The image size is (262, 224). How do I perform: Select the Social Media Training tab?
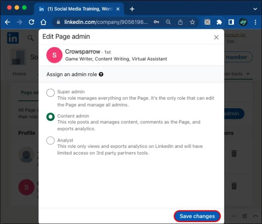[x=79, y=9]
